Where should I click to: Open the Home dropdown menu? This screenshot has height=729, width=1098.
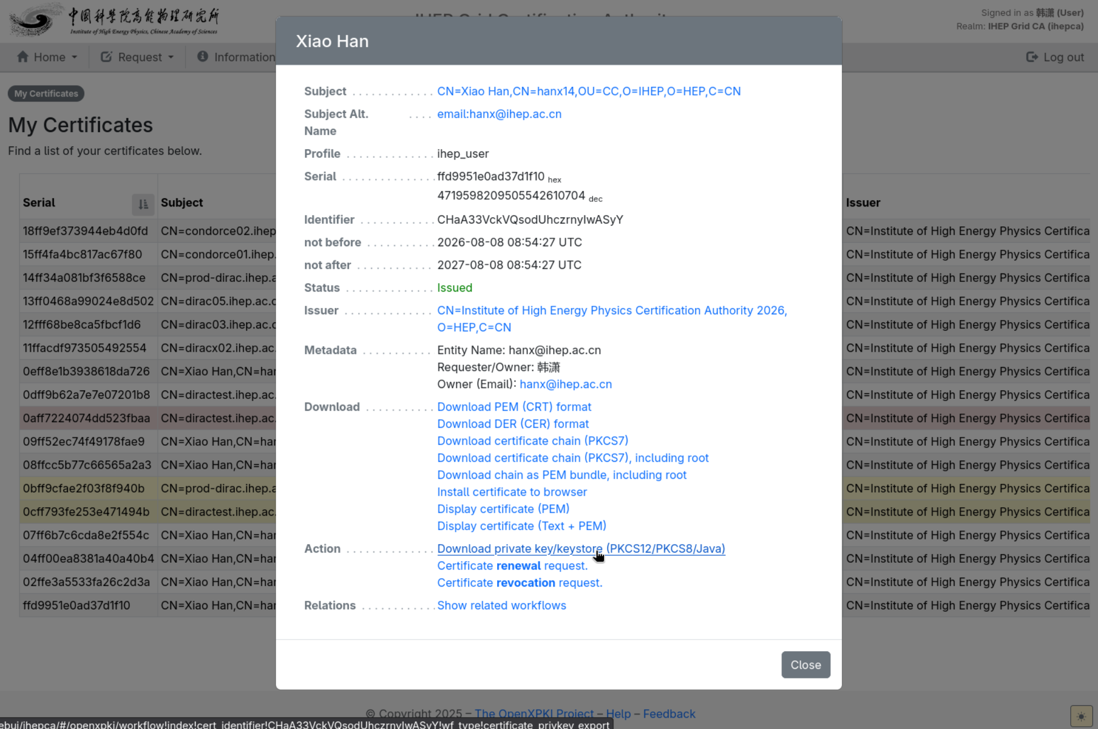point(47,57)
